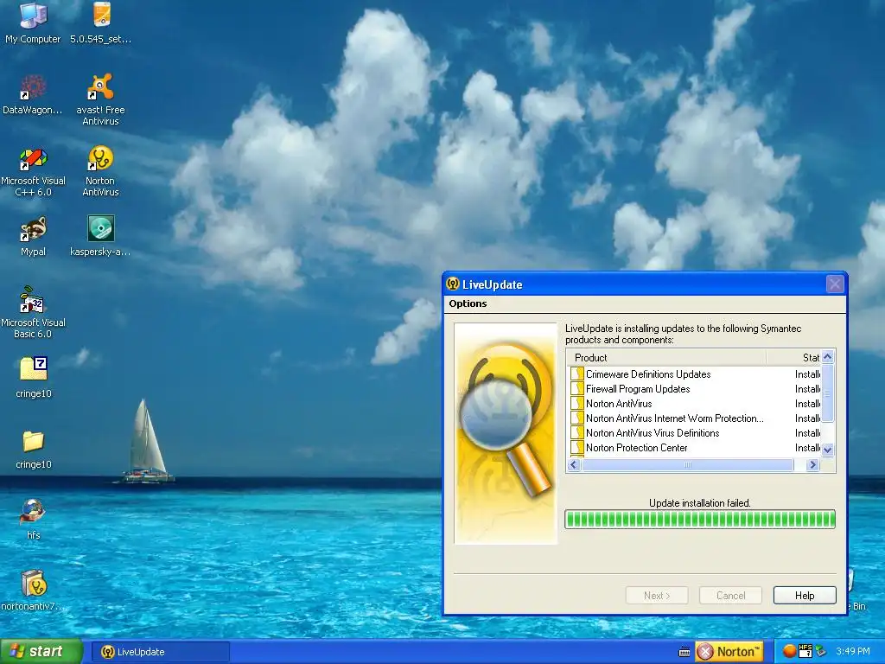Click the orange ball tray icon
The height and width of the screenshot is (664, 885).
point(789,652)
